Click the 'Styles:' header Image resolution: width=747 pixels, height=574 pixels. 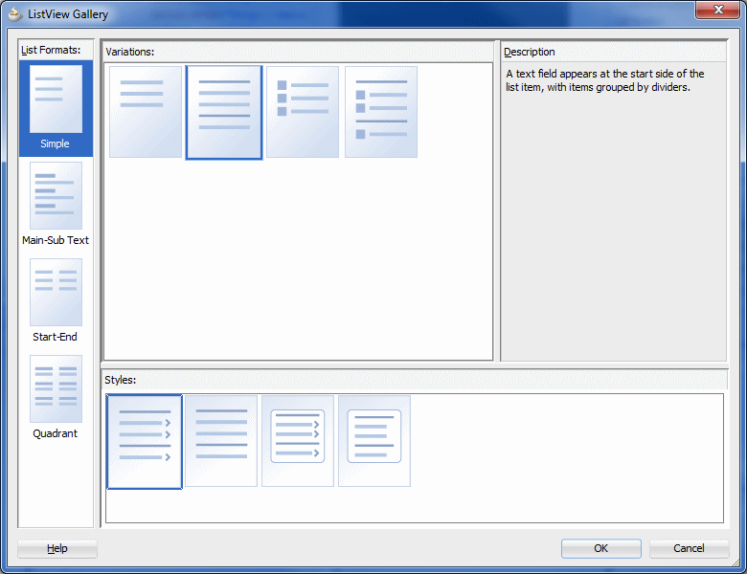point(121,380)
